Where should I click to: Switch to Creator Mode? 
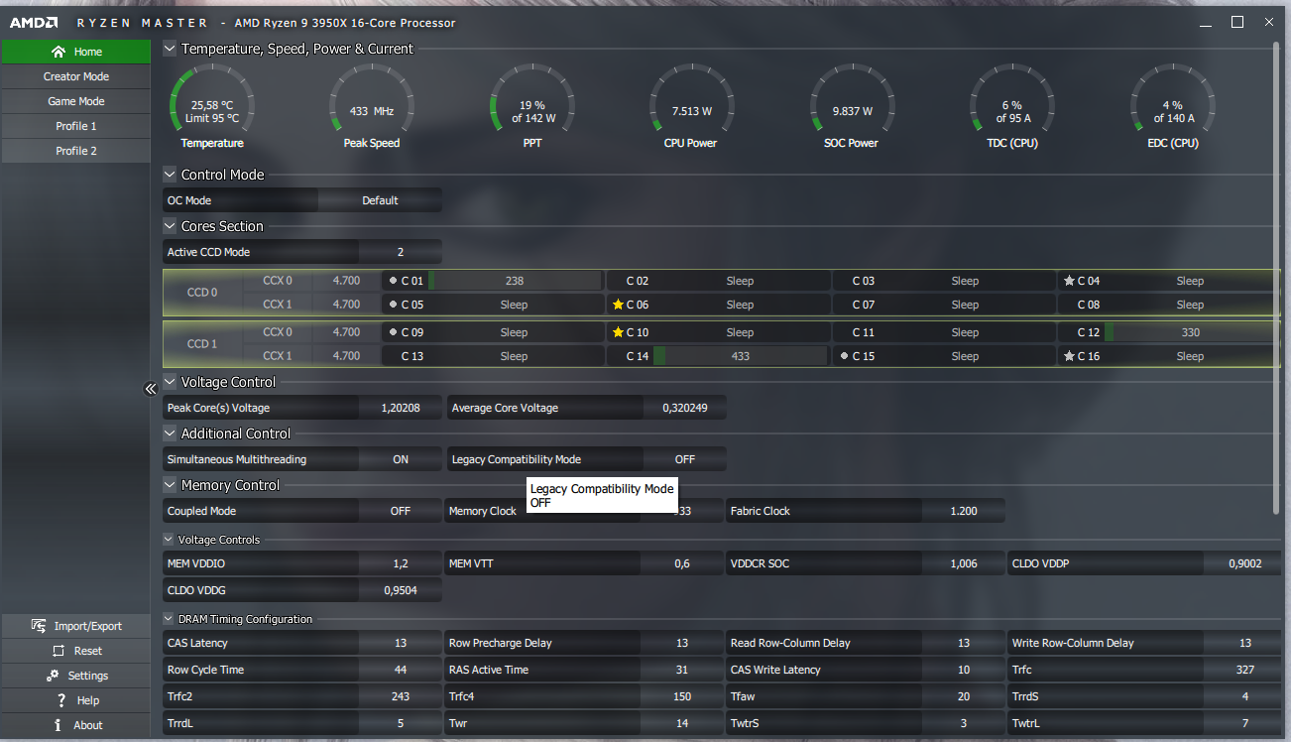pyautogui.click(x=76, y=76)
